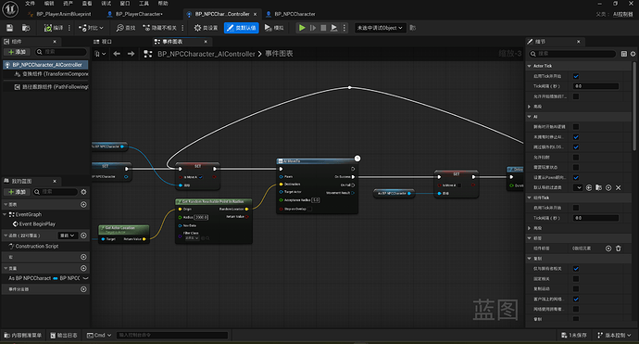Add a new function with plus icon

pyautogui.click(x=83, y=236)
